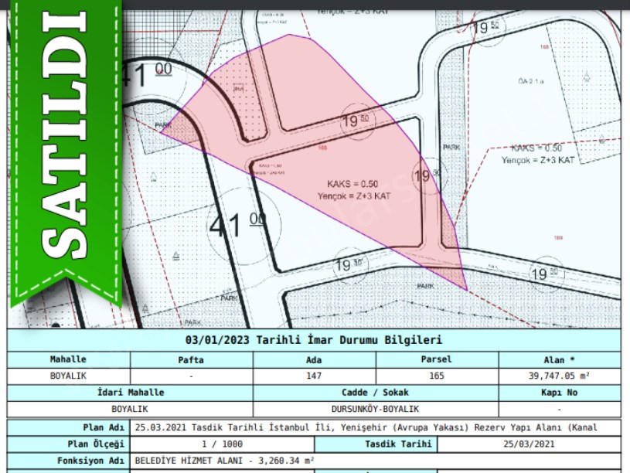
Task: Click the Plan Adı description text
Action: click(x=366, y=427)
